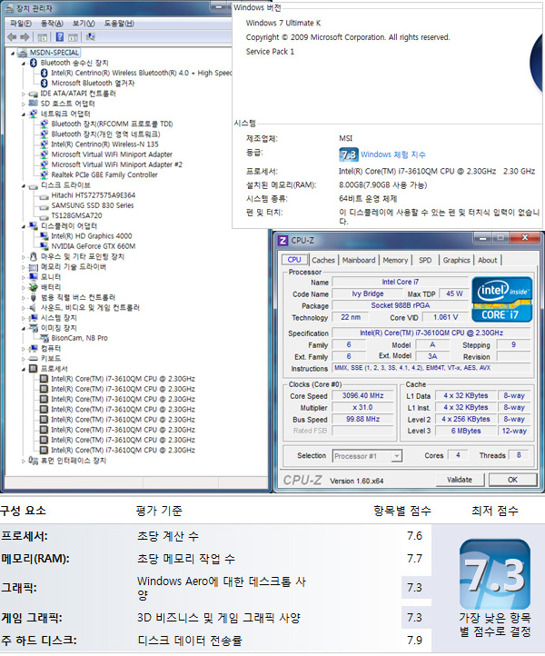
Task: Click the Validate button in CPU-Z
Action: coord(460,480)
